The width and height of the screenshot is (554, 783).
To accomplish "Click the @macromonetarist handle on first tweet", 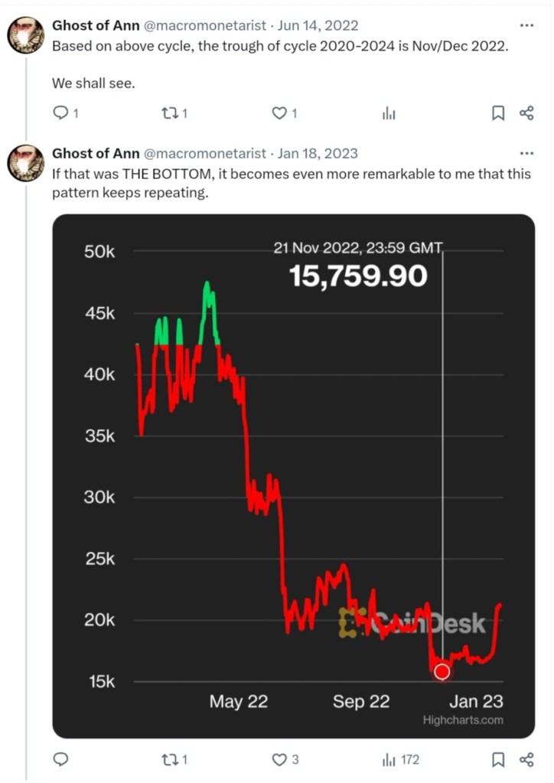I will coord(205,25).
